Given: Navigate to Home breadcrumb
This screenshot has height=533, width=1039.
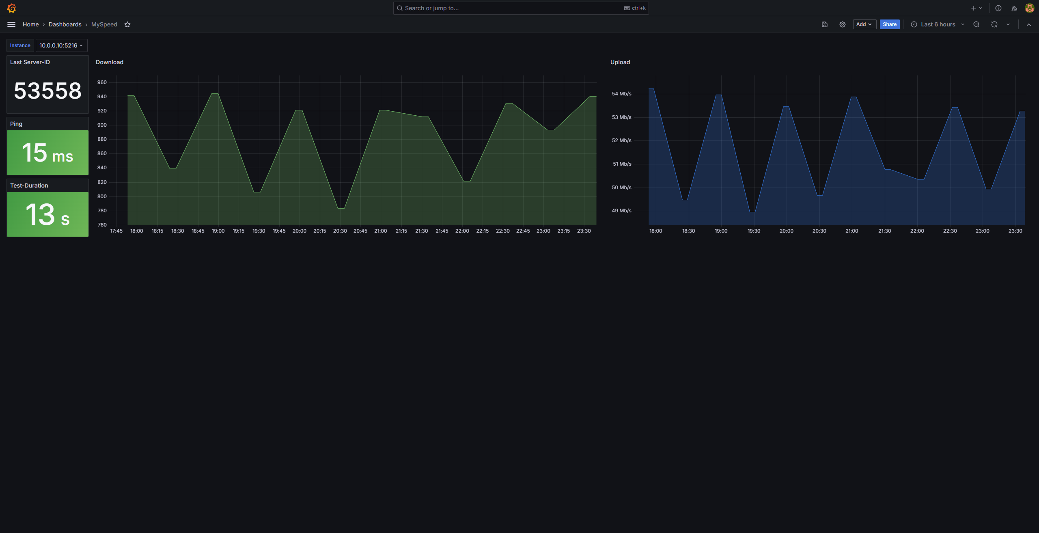Looking at the screenshot, I should (x=30, y=24).
